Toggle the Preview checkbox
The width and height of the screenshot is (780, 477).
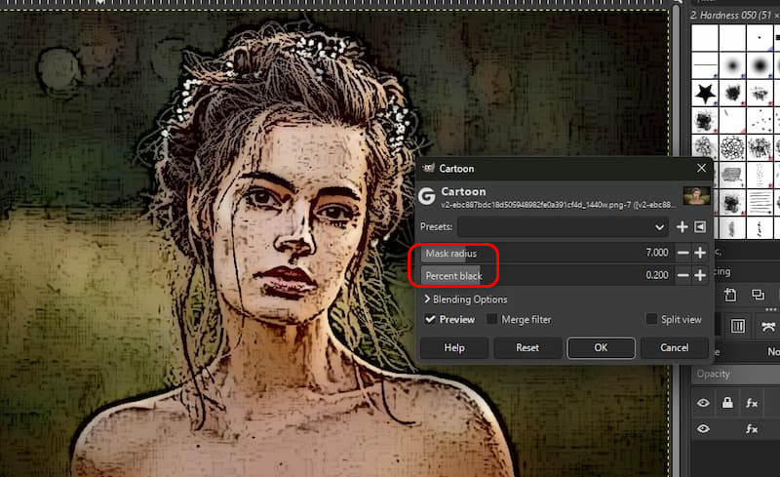pos(430,319)
